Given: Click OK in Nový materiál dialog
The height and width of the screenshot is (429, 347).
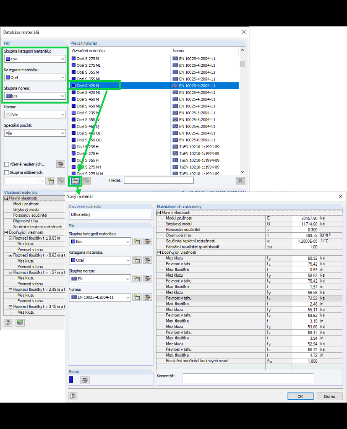Looking at the screenshot, I should point(300,397).
